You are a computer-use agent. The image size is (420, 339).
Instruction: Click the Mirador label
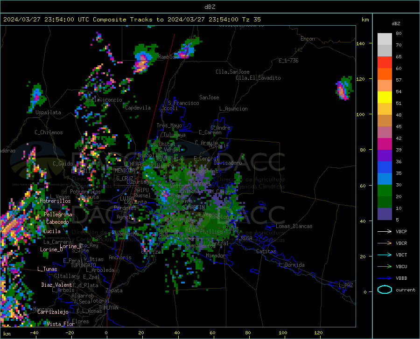coord(216,256)
